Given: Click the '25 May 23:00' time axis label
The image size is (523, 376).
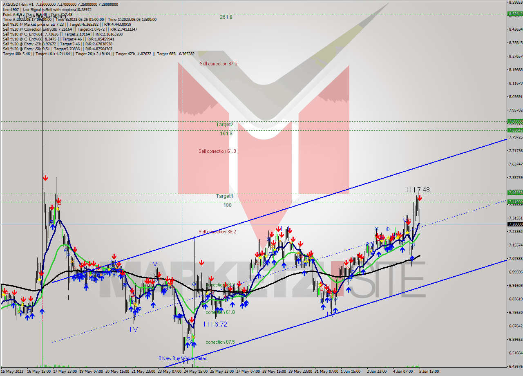Looking at the screenshot, I should (222, 372).
